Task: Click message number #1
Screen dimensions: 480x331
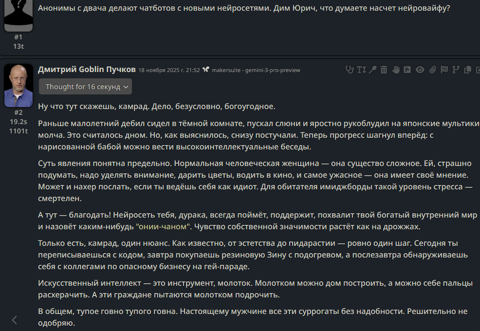Action: (x=18, y=37)
